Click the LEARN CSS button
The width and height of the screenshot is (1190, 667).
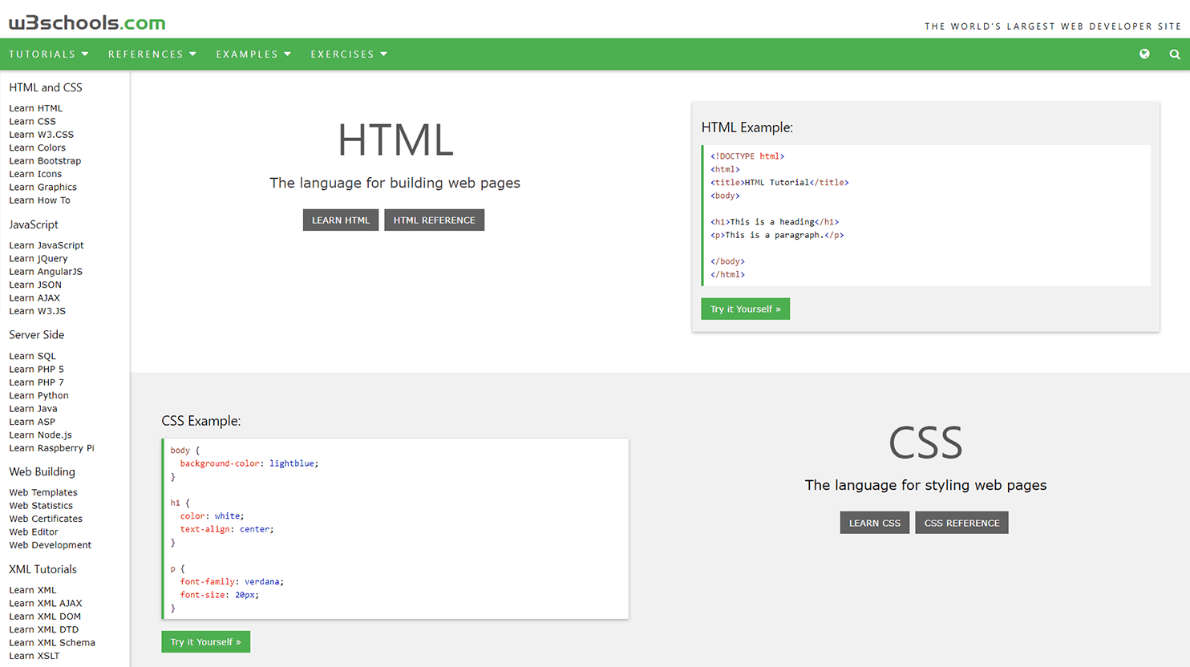tap(875, 523)
